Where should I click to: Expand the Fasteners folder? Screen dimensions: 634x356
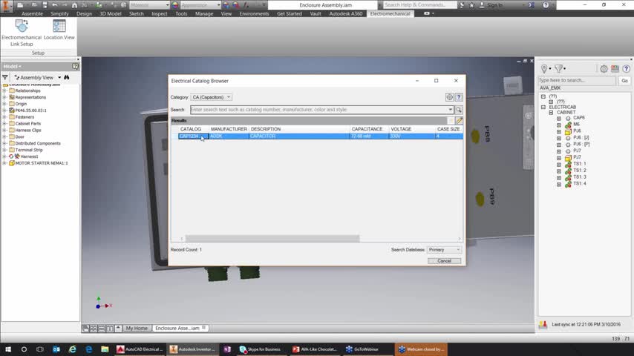tap(4, 116)
